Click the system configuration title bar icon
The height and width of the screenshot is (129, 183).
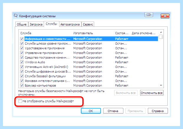tap(16, 16)
